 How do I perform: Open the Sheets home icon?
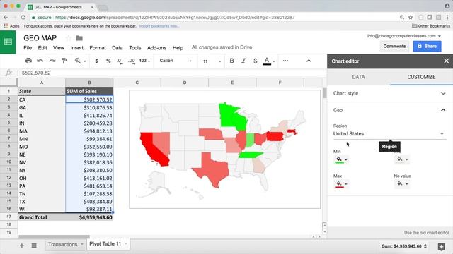8,42
